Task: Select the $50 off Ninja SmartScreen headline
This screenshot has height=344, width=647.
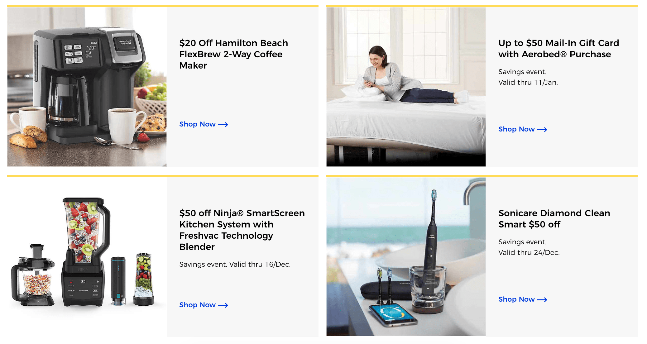Action: (242, 230)
